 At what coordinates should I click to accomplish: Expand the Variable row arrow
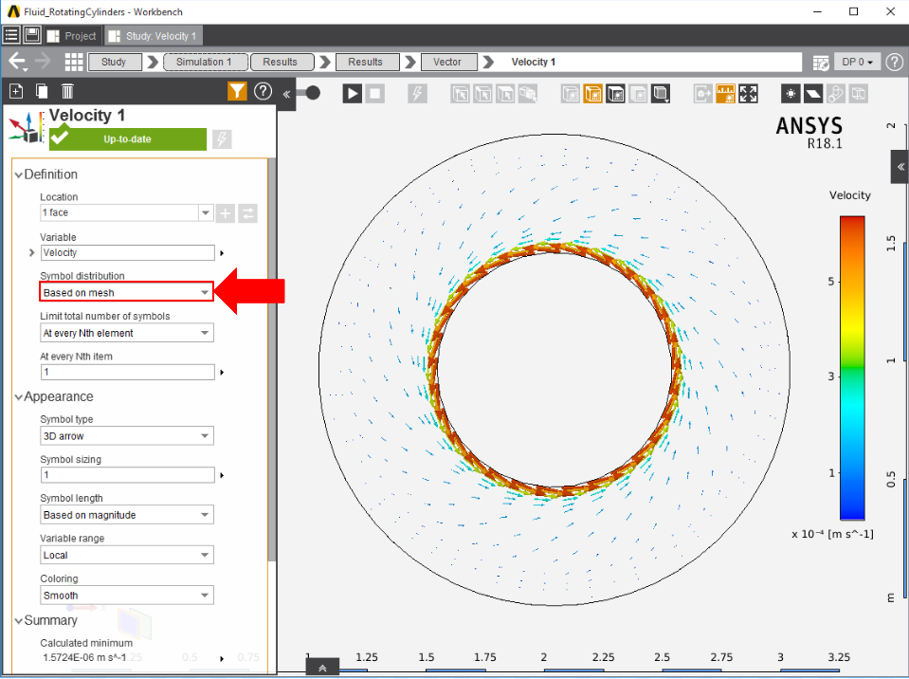pos(32,253)
